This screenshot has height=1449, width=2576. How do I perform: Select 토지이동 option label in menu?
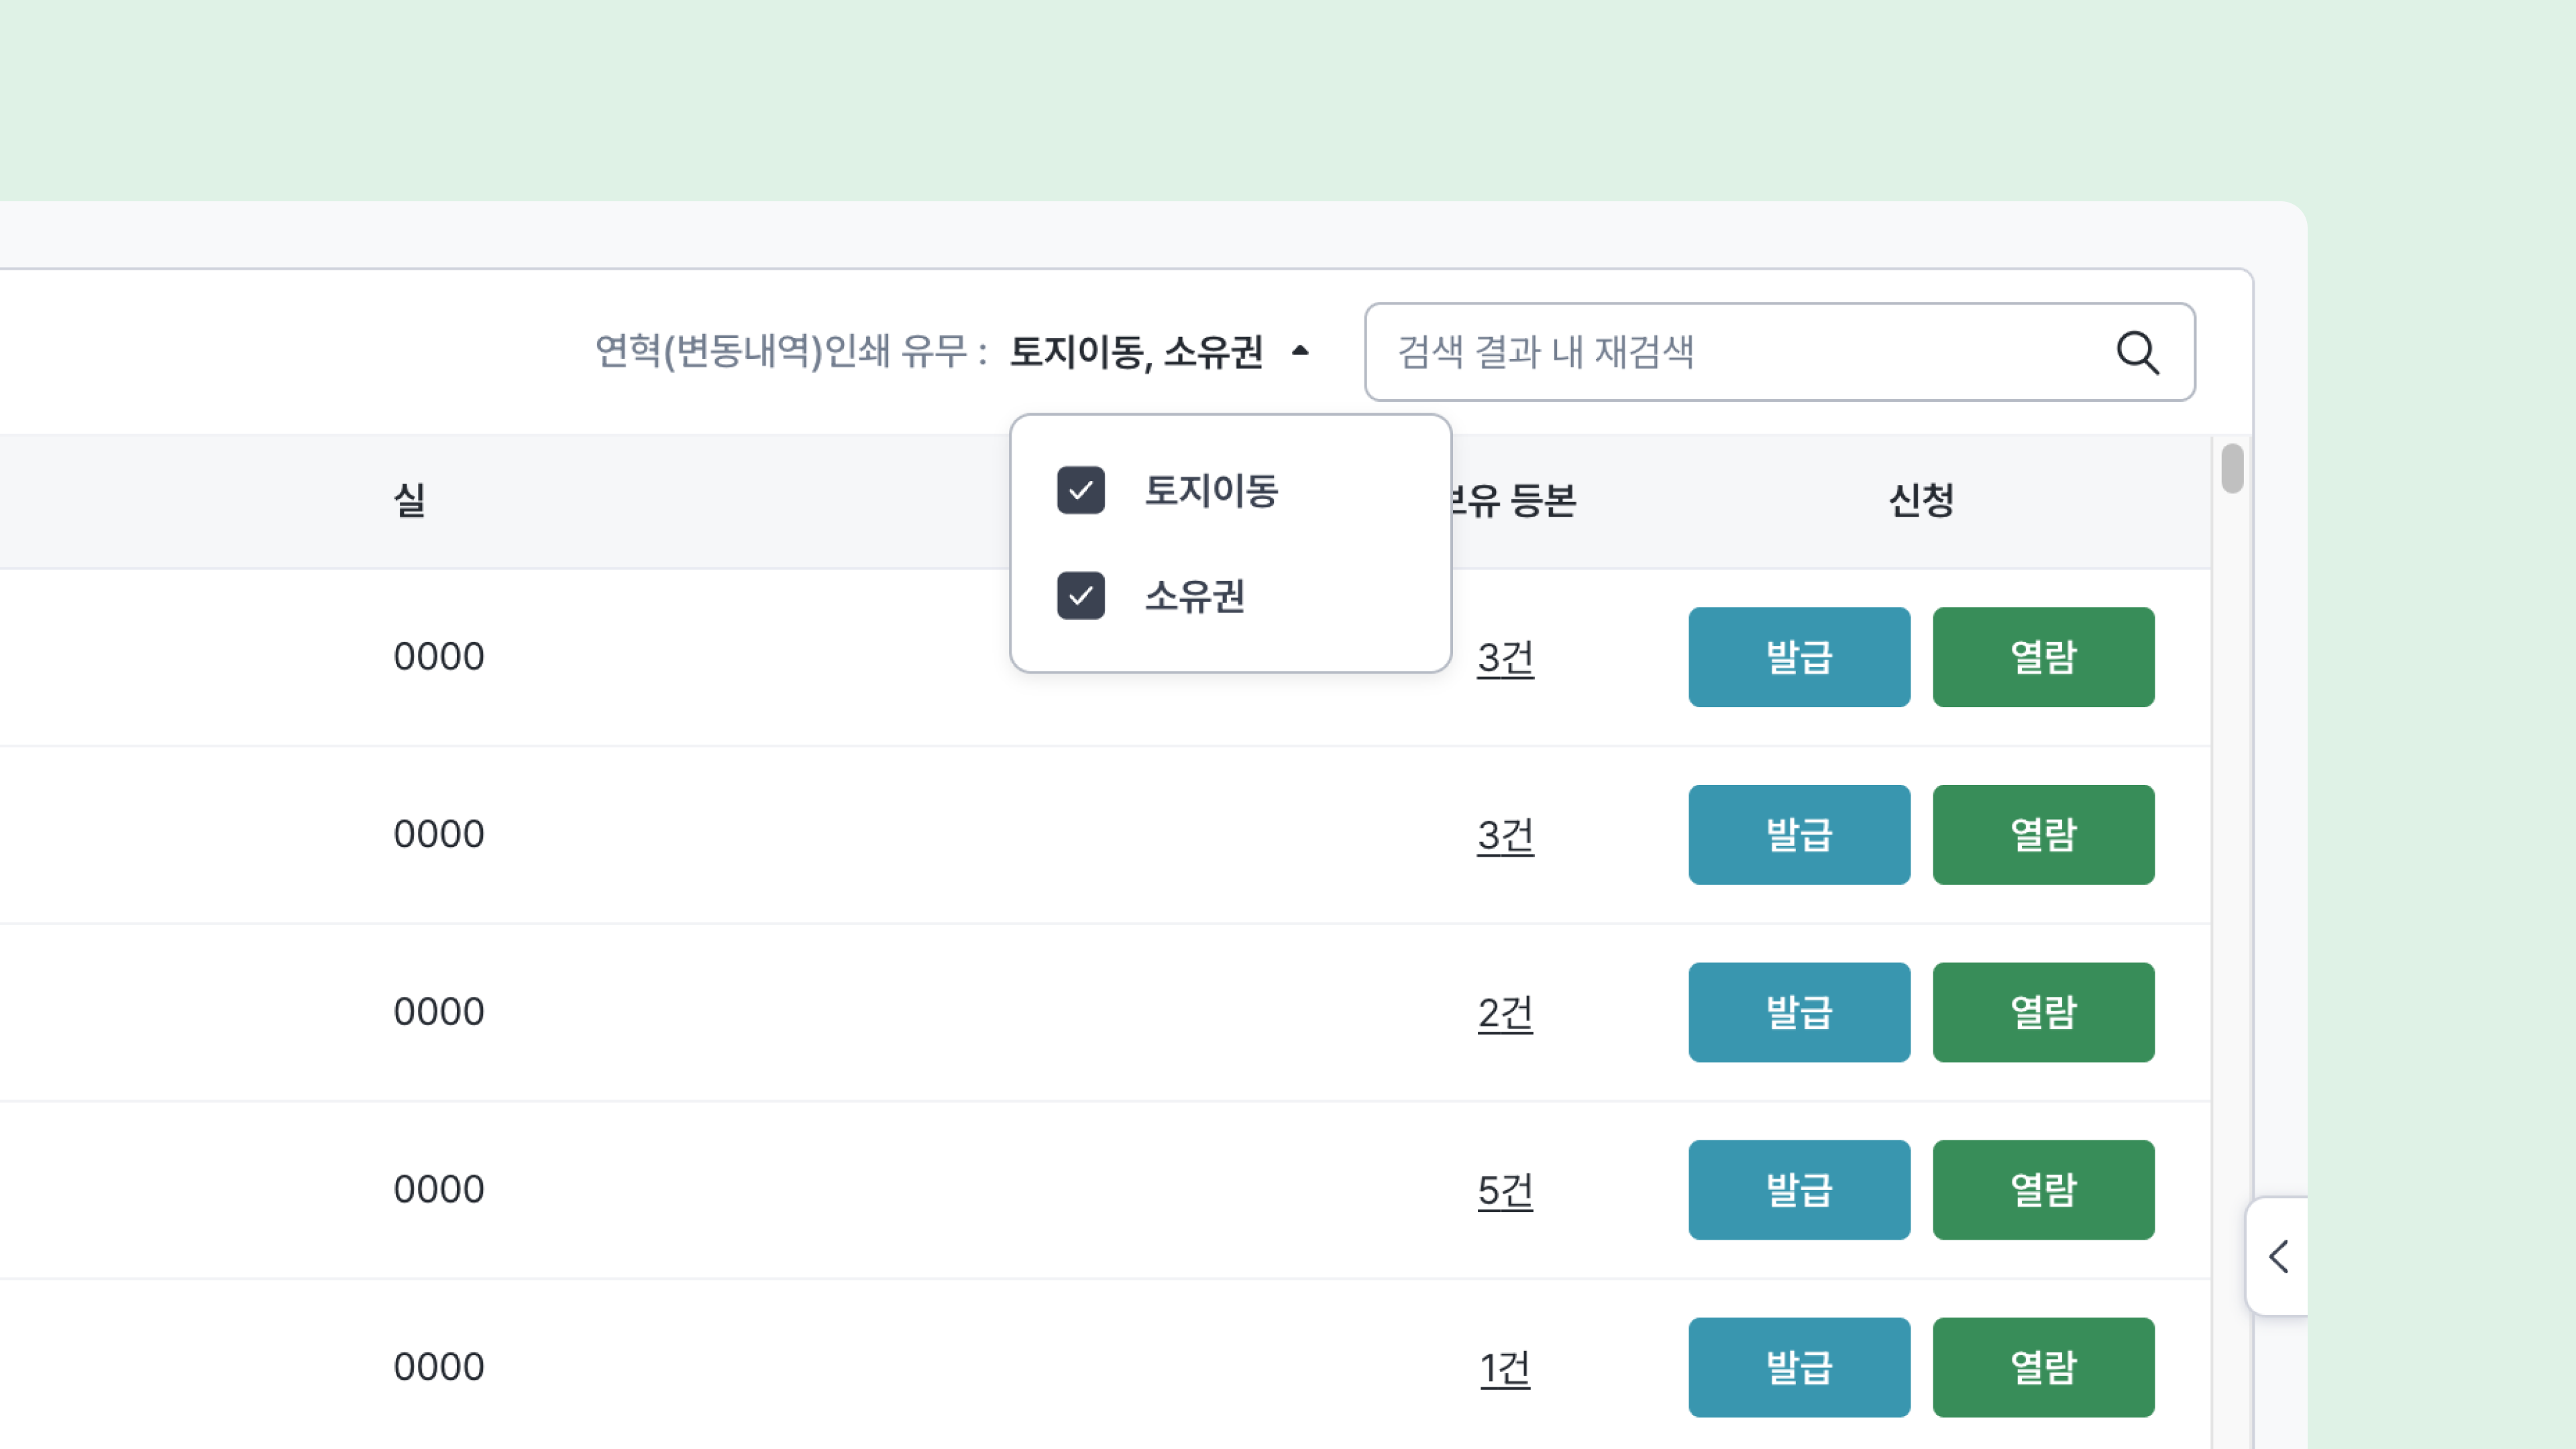(x=1211, y=491)
